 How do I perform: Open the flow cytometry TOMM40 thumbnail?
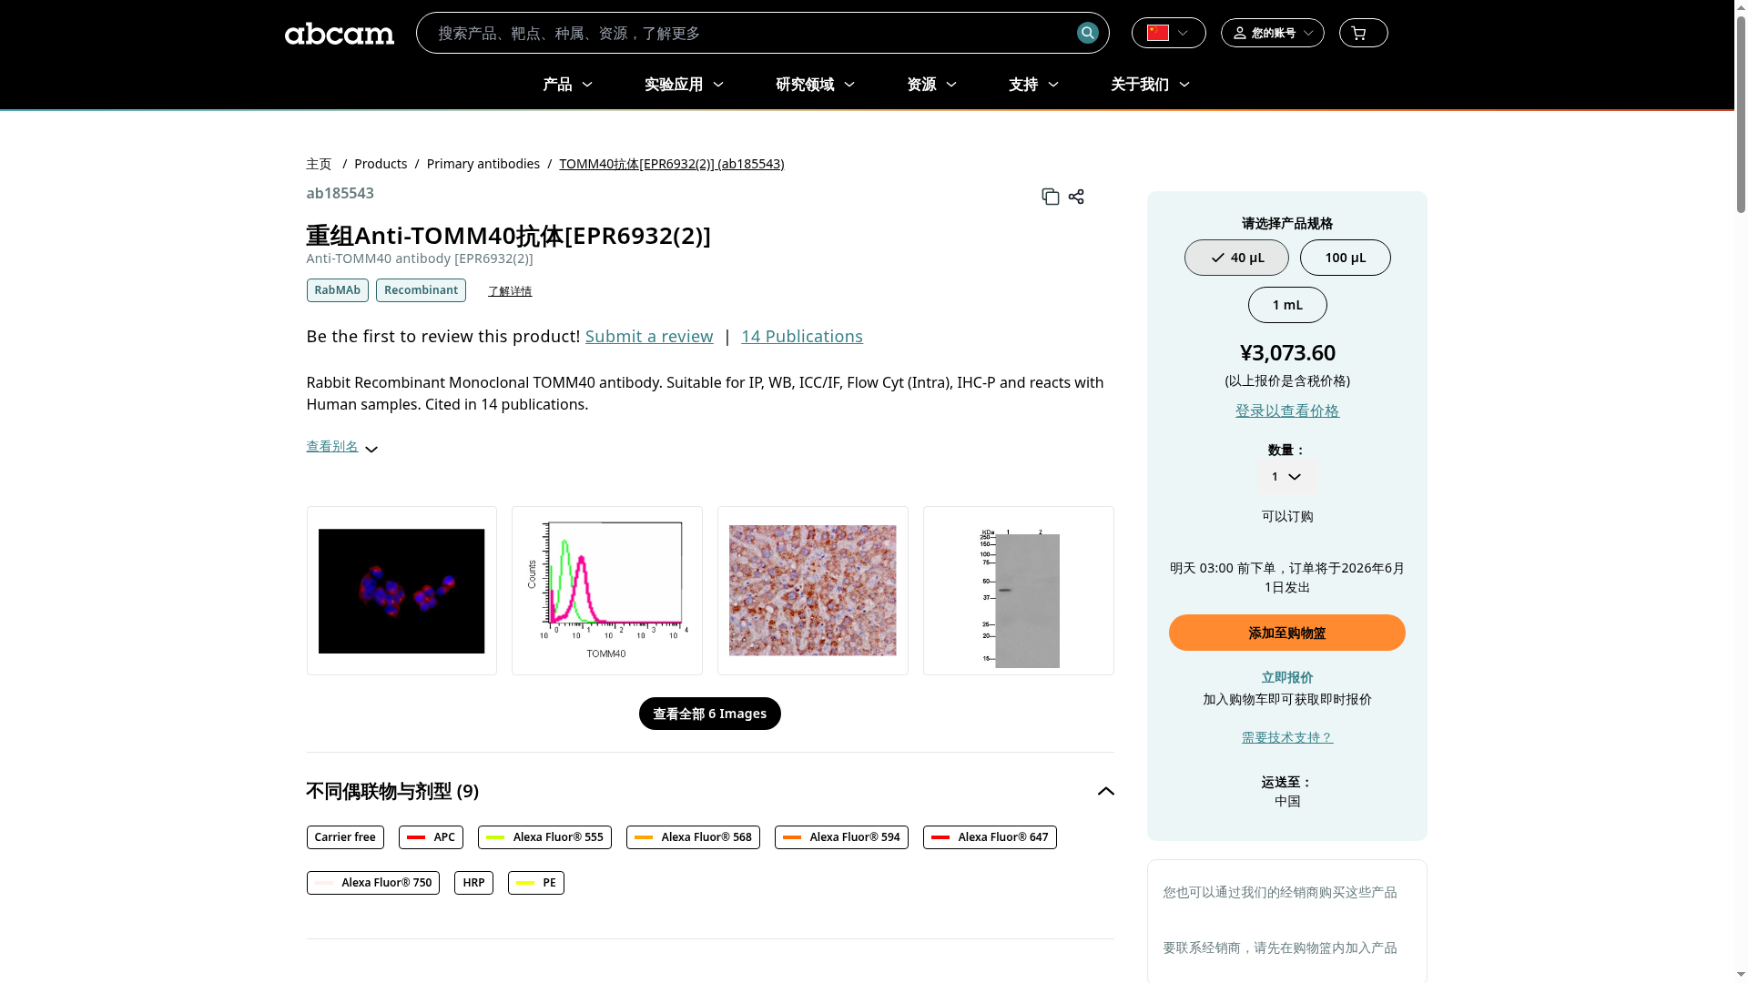coord(607,591)
